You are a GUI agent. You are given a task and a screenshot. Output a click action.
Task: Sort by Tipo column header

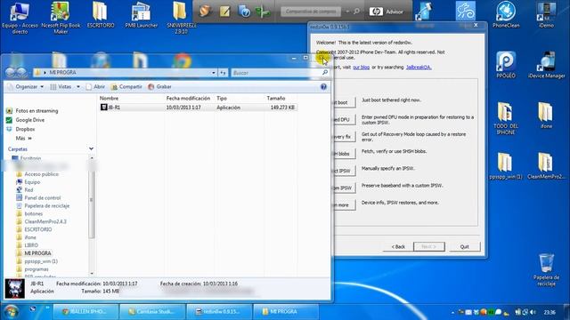pyautogui.click(x=222, y=99)
